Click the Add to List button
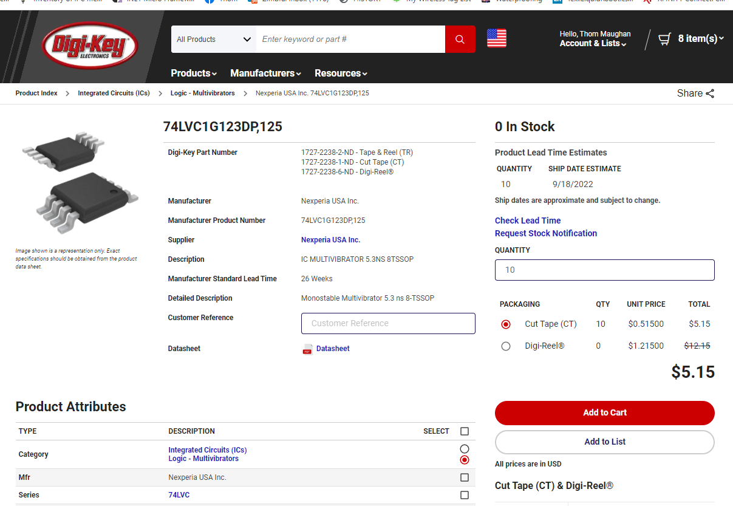 tap(605, 442)
